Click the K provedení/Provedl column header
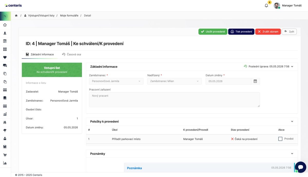308x177 pixels. point(196,130)
